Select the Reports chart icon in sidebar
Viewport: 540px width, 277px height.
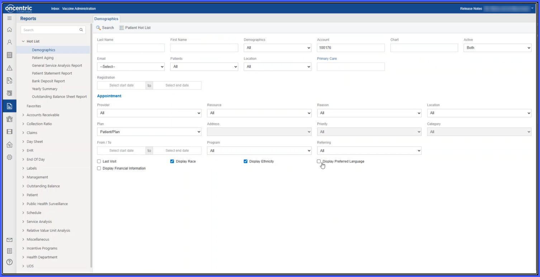[x=10, y=106]
